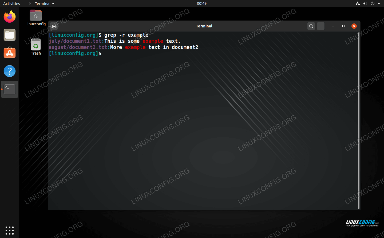Open the Terminal app menu in top bar

42,3
